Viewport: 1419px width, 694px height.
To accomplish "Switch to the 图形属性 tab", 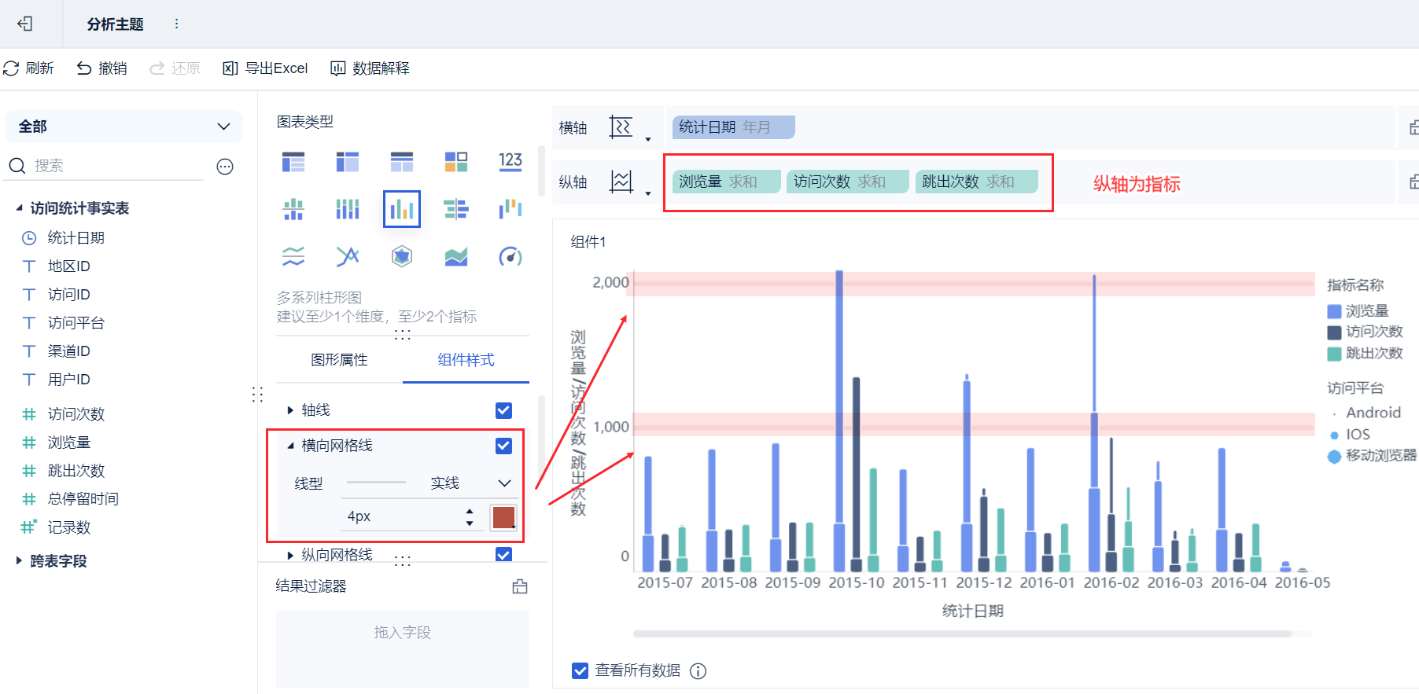I will pyautogui.click(x=339, y=360).
